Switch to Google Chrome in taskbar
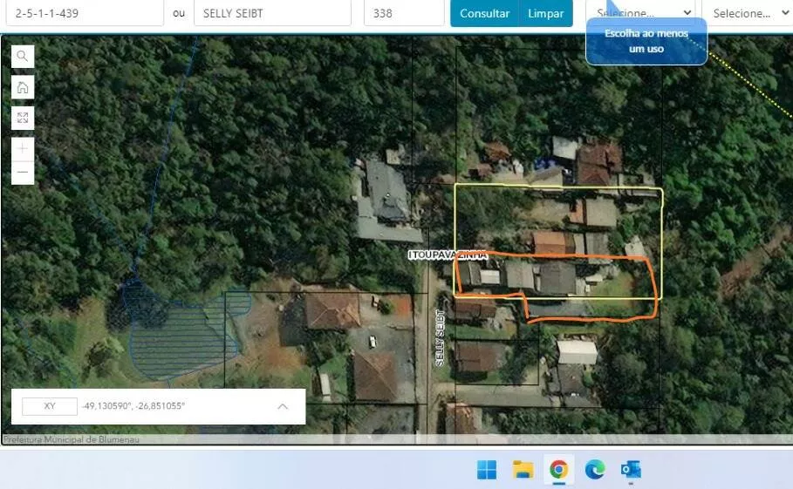Screen dimensions: 793x489 pos(559,469)
